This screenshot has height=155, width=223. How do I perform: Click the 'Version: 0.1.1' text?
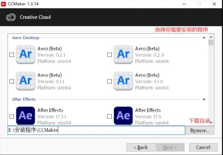51,81
